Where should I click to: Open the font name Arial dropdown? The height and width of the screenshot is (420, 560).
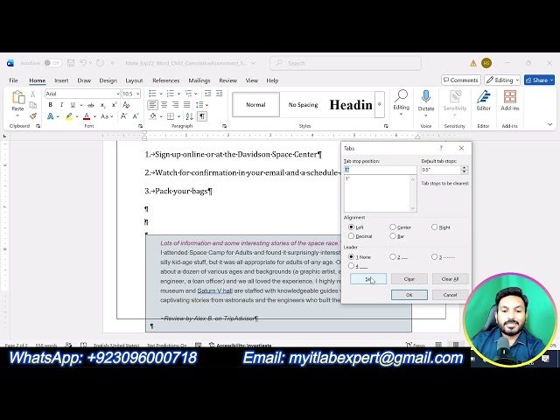(x=117, y=94)
